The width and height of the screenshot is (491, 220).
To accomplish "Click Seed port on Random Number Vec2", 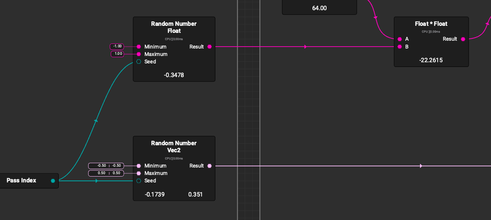I will pos(139,181).
